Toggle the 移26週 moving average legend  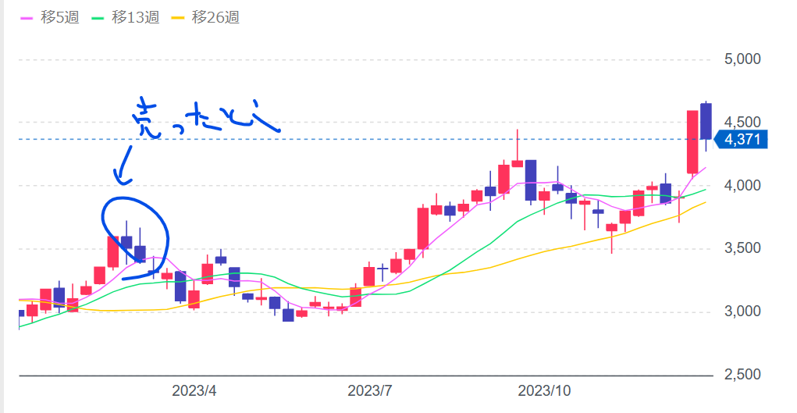pyautogui.click(x=205, y=17)
